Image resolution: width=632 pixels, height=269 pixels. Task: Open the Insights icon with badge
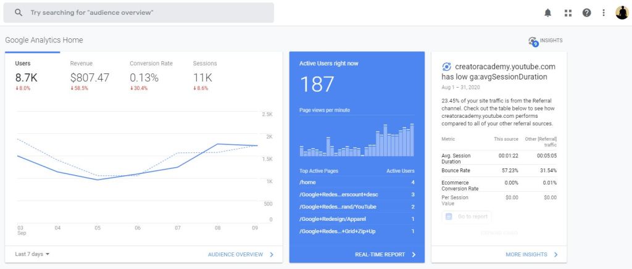point(533,41)
